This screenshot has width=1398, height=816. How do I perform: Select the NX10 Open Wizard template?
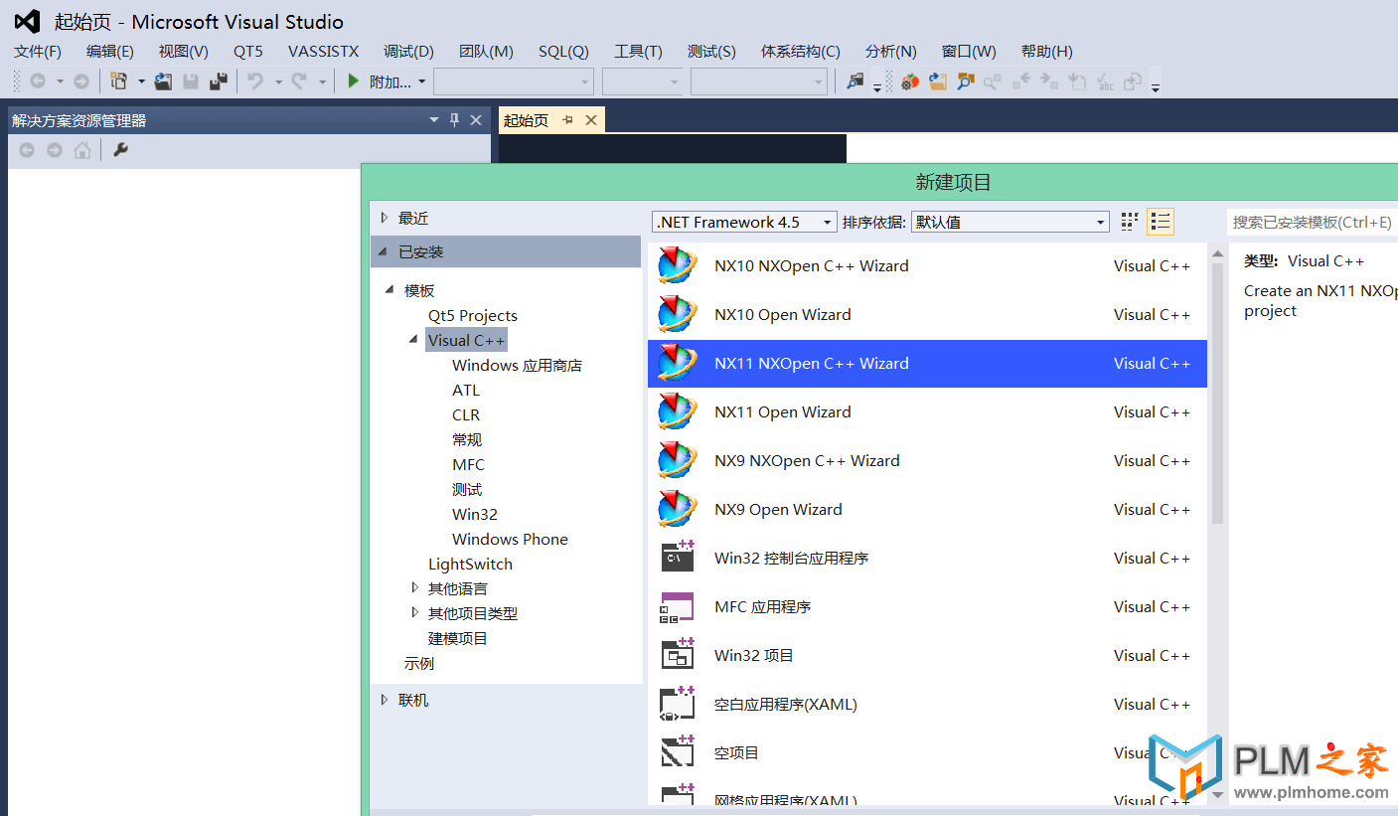[x=927, y=315]
